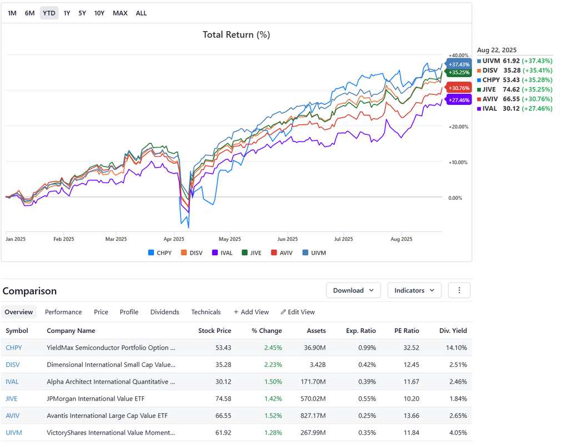Click the Aug 22, 2025 date label
The height and width of the screenshot is (444, 571).
pos(497,50)
